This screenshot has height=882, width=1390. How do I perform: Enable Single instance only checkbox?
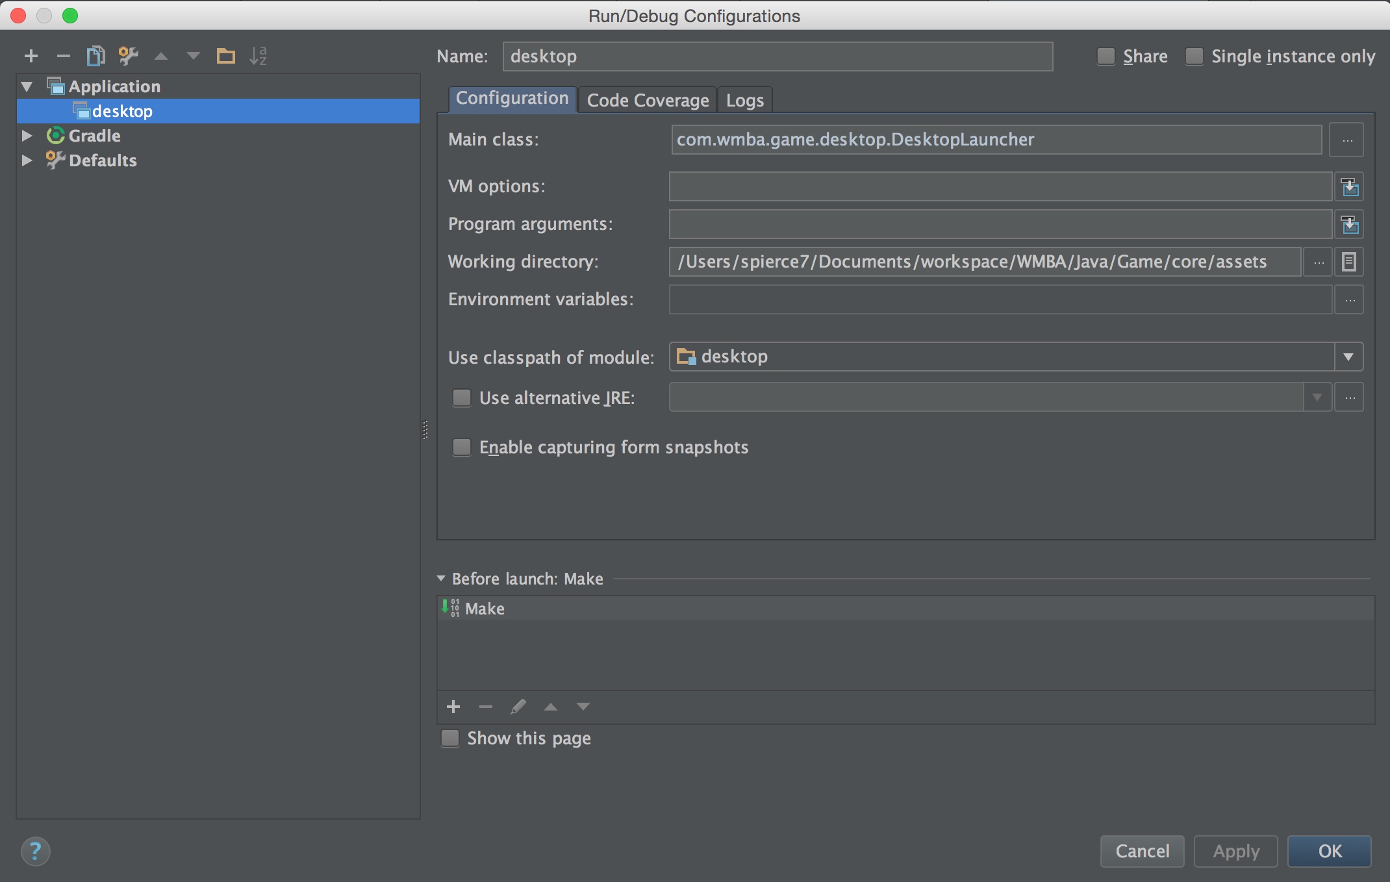click(x=1194, y=56)
